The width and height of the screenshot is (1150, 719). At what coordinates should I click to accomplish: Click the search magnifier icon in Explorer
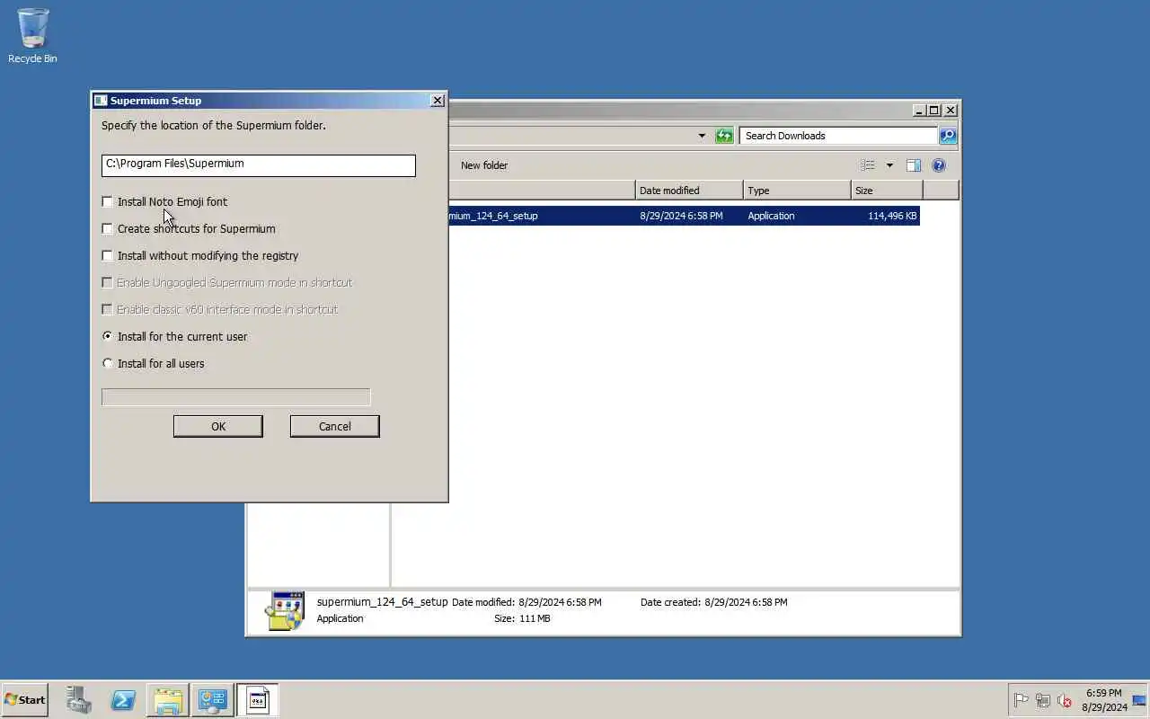[x=947, y=136]
